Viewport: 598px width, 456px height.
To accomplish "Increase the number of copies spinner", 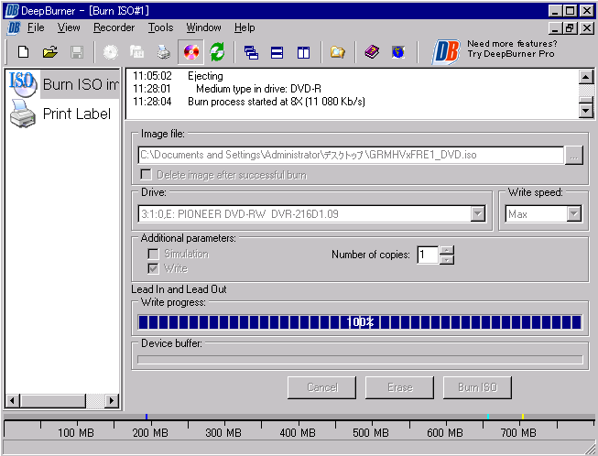I will [x=447, y=251].
